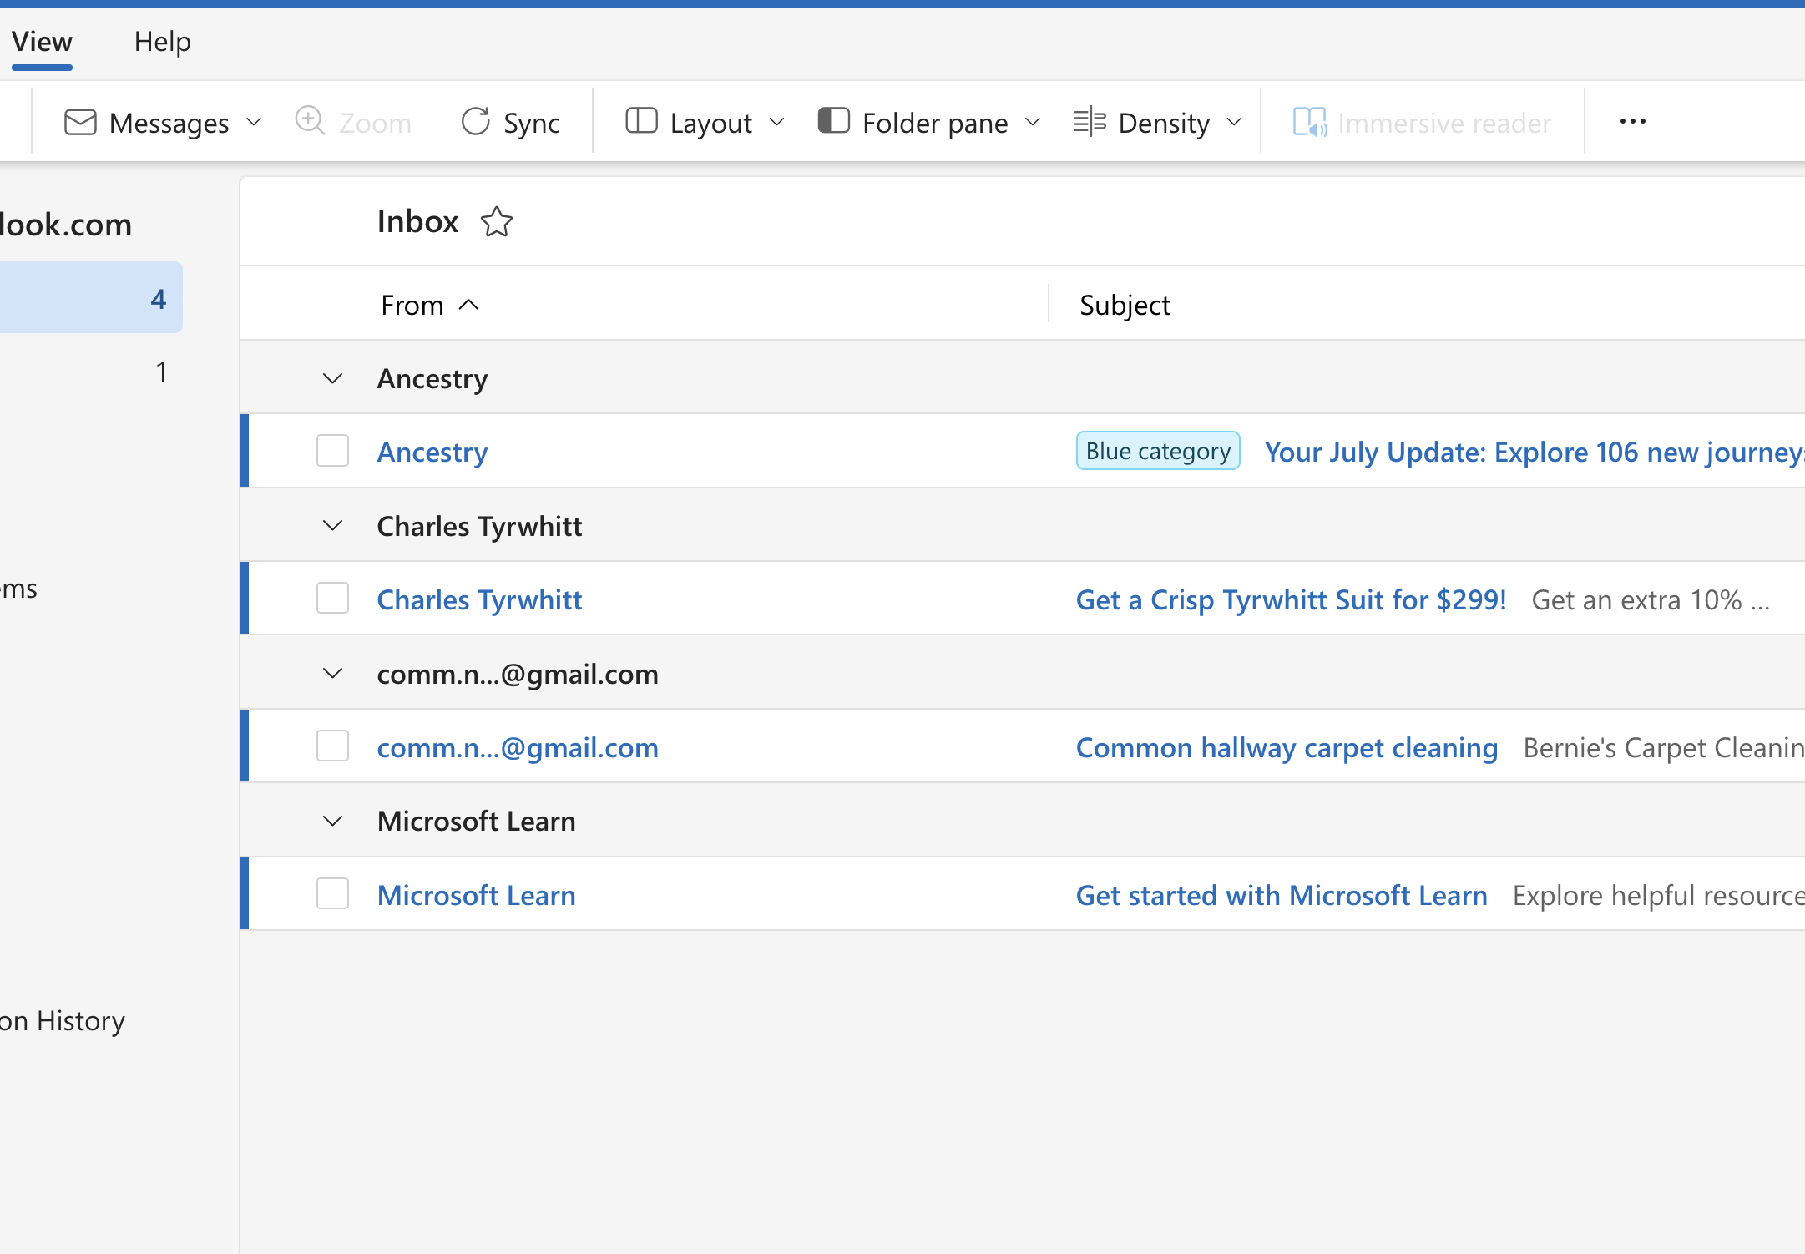Click the Ancestry sender name in message row
The image size is (1805, 1254).
(x=432, y=452)
